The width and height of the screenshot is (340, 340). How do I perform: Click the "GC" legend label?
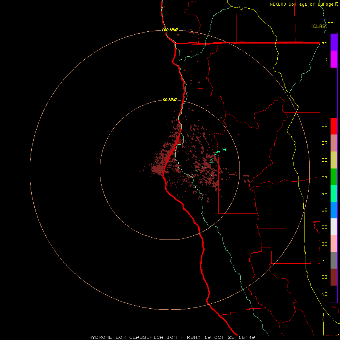click(324, 261)
